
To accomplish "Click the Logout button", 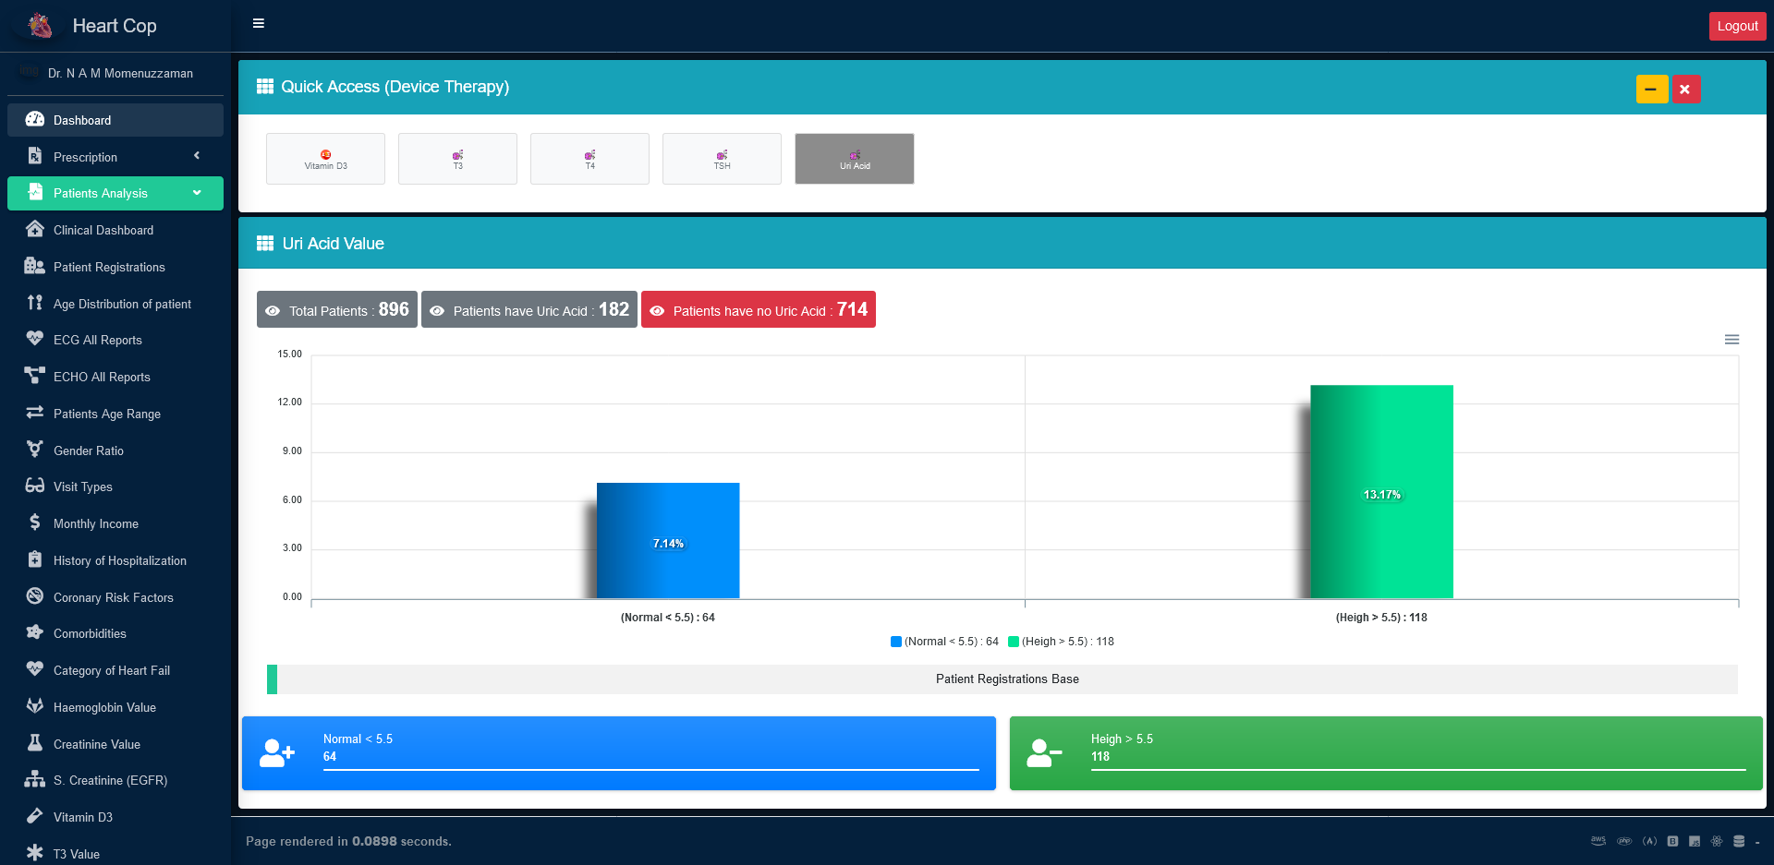I will (x=1737, y=26).
